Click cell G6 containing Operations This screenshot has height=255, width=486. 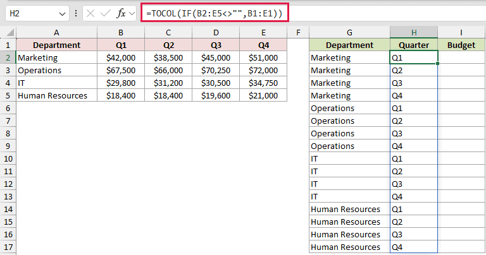[x=349, y=108]
